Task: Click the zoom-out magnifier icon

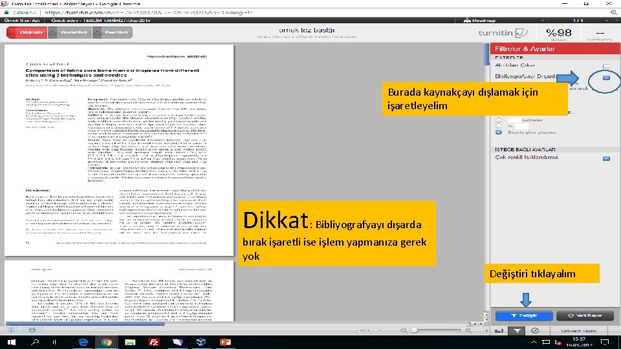Action: (403, 330)
